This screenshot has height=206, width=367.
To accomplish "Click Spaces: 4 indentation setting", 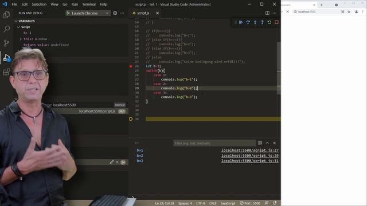I will pyautogui.click(x=185, y=203).
